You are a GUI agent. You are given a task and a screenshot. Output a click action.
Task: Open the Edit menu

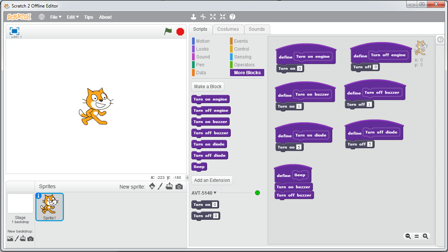pos(73,17)
